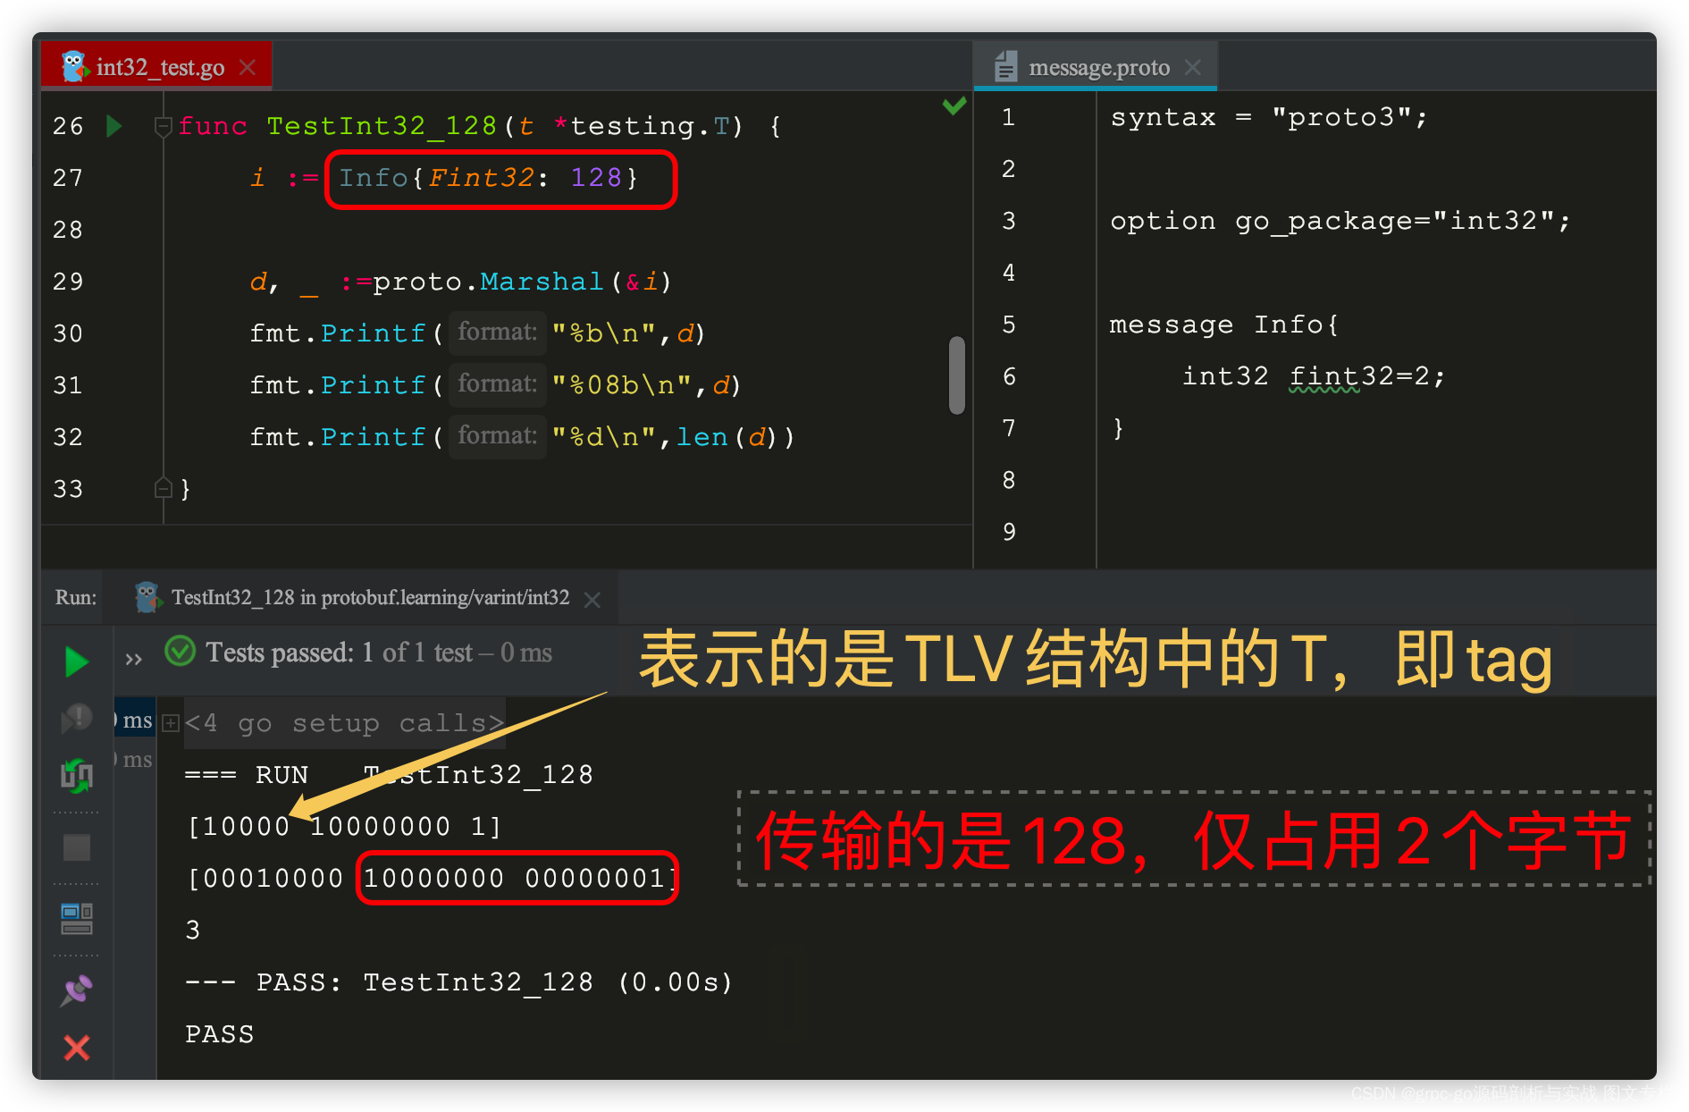Rerun tests with green play button

point(77,662)
